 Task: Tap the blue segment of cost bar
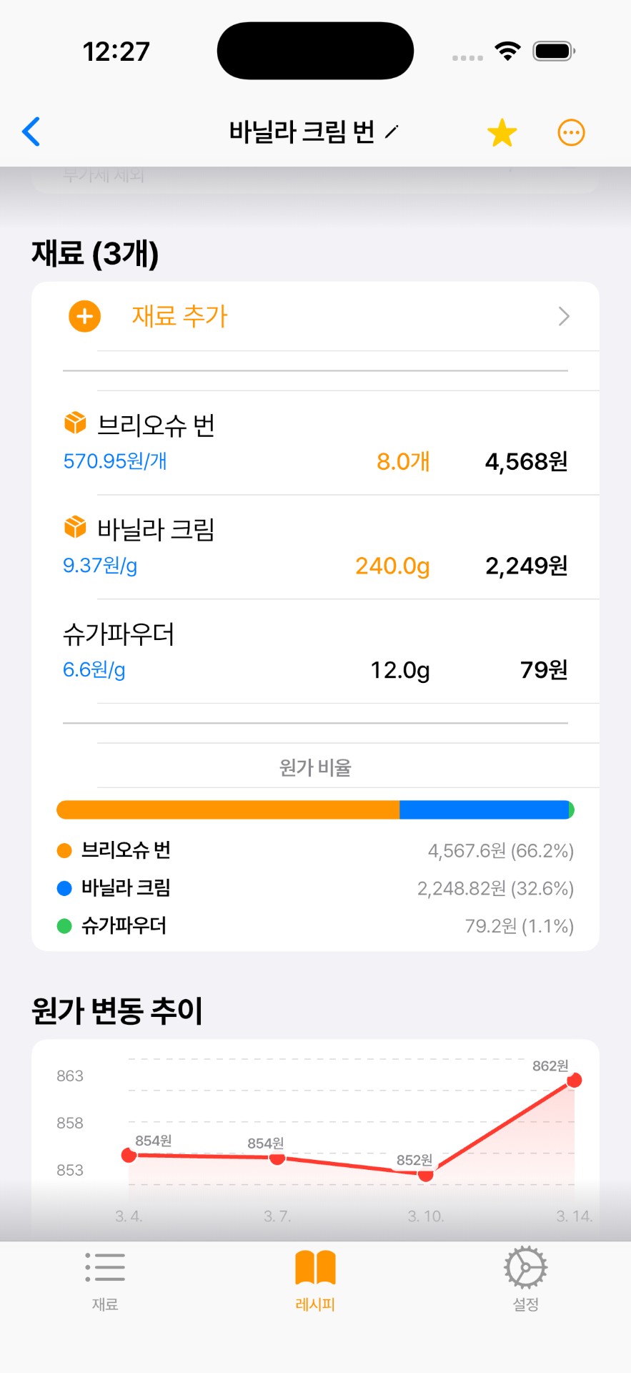click(483, 809)
